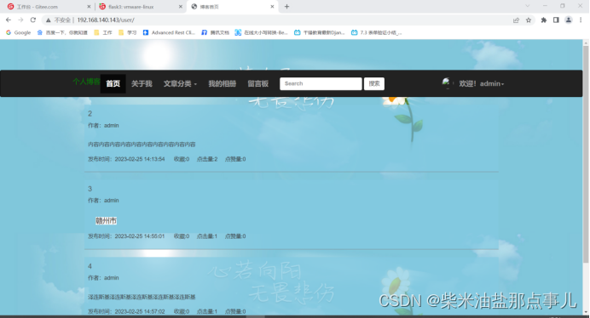
Task: Open the 留言板 navigation item
Action: [258, 83]
